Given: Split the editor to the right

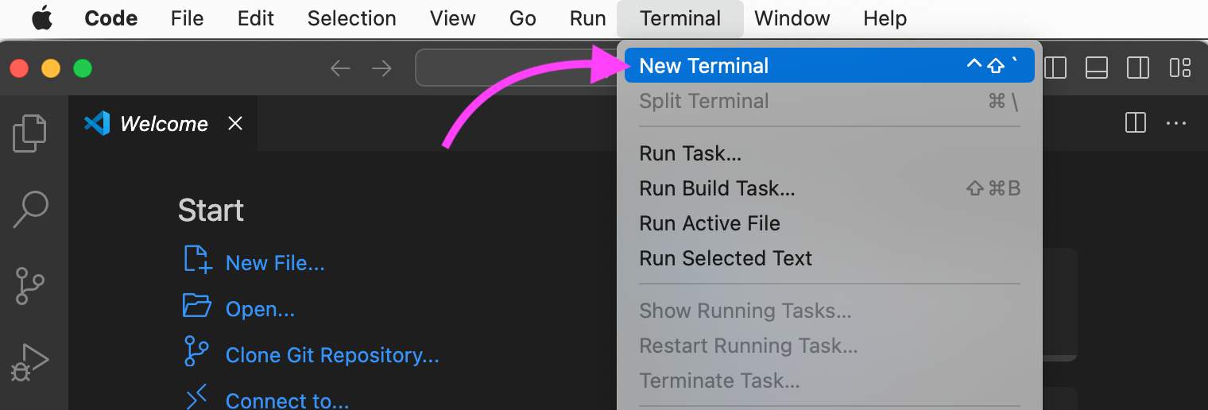Looking at the screenshot, I should pos(1136,123).
